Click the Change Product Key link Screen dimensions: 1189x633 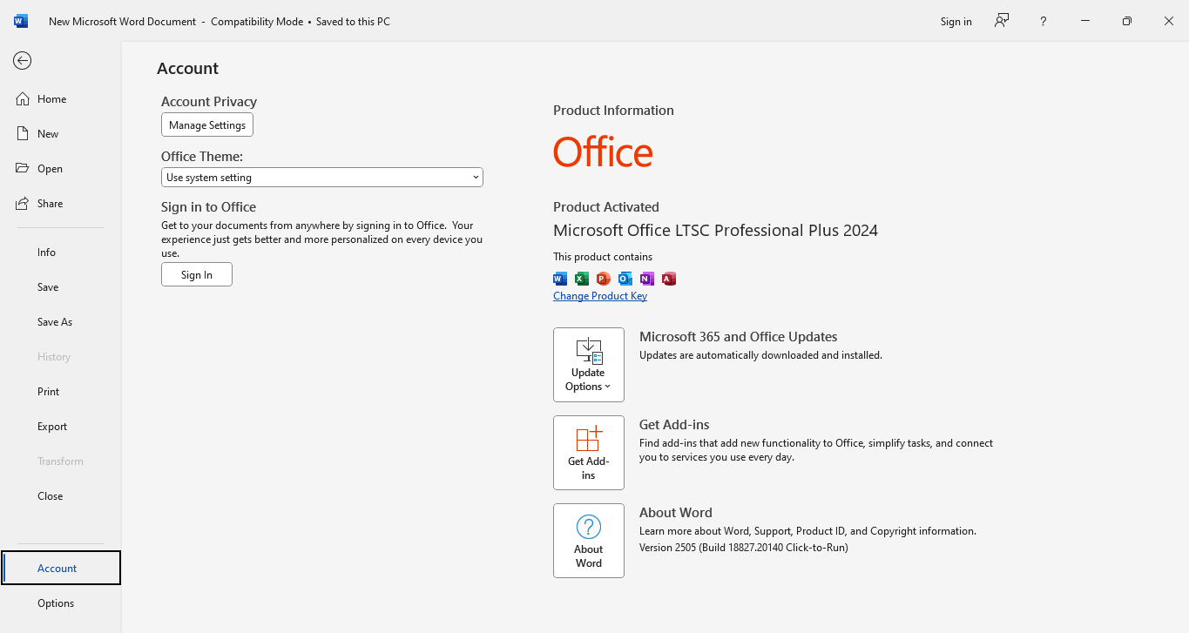click(x=600, y=295)
